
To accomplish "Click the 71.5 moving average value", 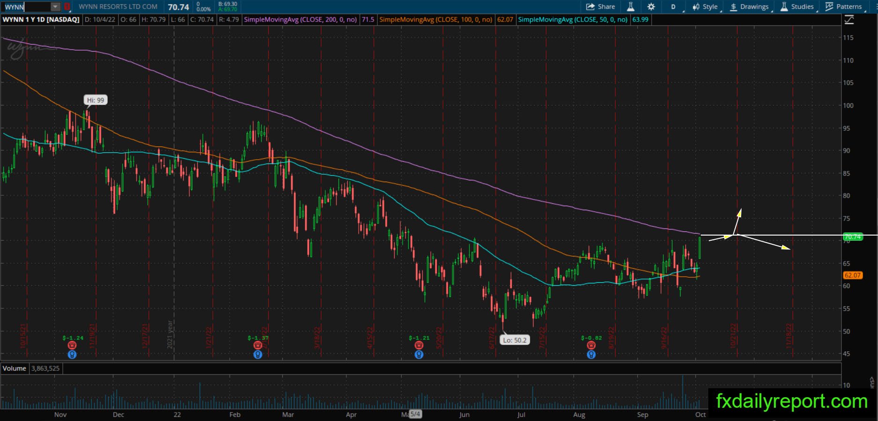I will [368, 20].
